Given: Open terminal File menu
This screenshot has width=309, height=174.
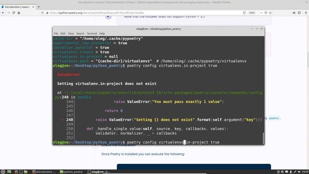Looking at the screenshot, I should coord(56,33).
